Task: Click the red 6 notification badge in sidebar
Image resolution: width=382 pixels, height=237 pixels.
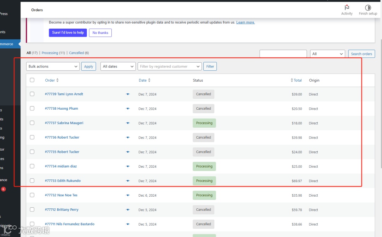Action: (4, 189)
